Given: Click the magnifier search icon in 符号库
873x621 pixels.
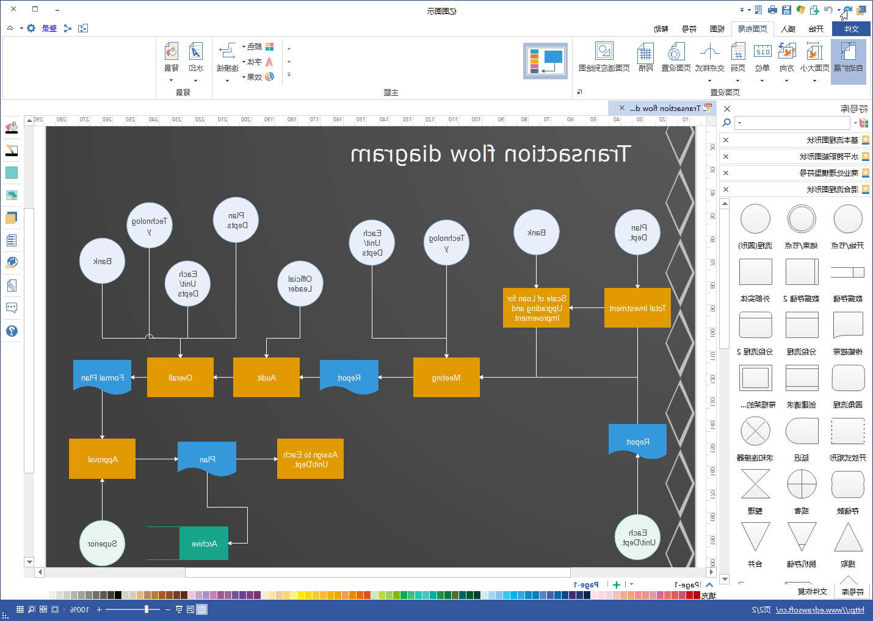Looking at the screenshot, I should click(x=726, y=123).
